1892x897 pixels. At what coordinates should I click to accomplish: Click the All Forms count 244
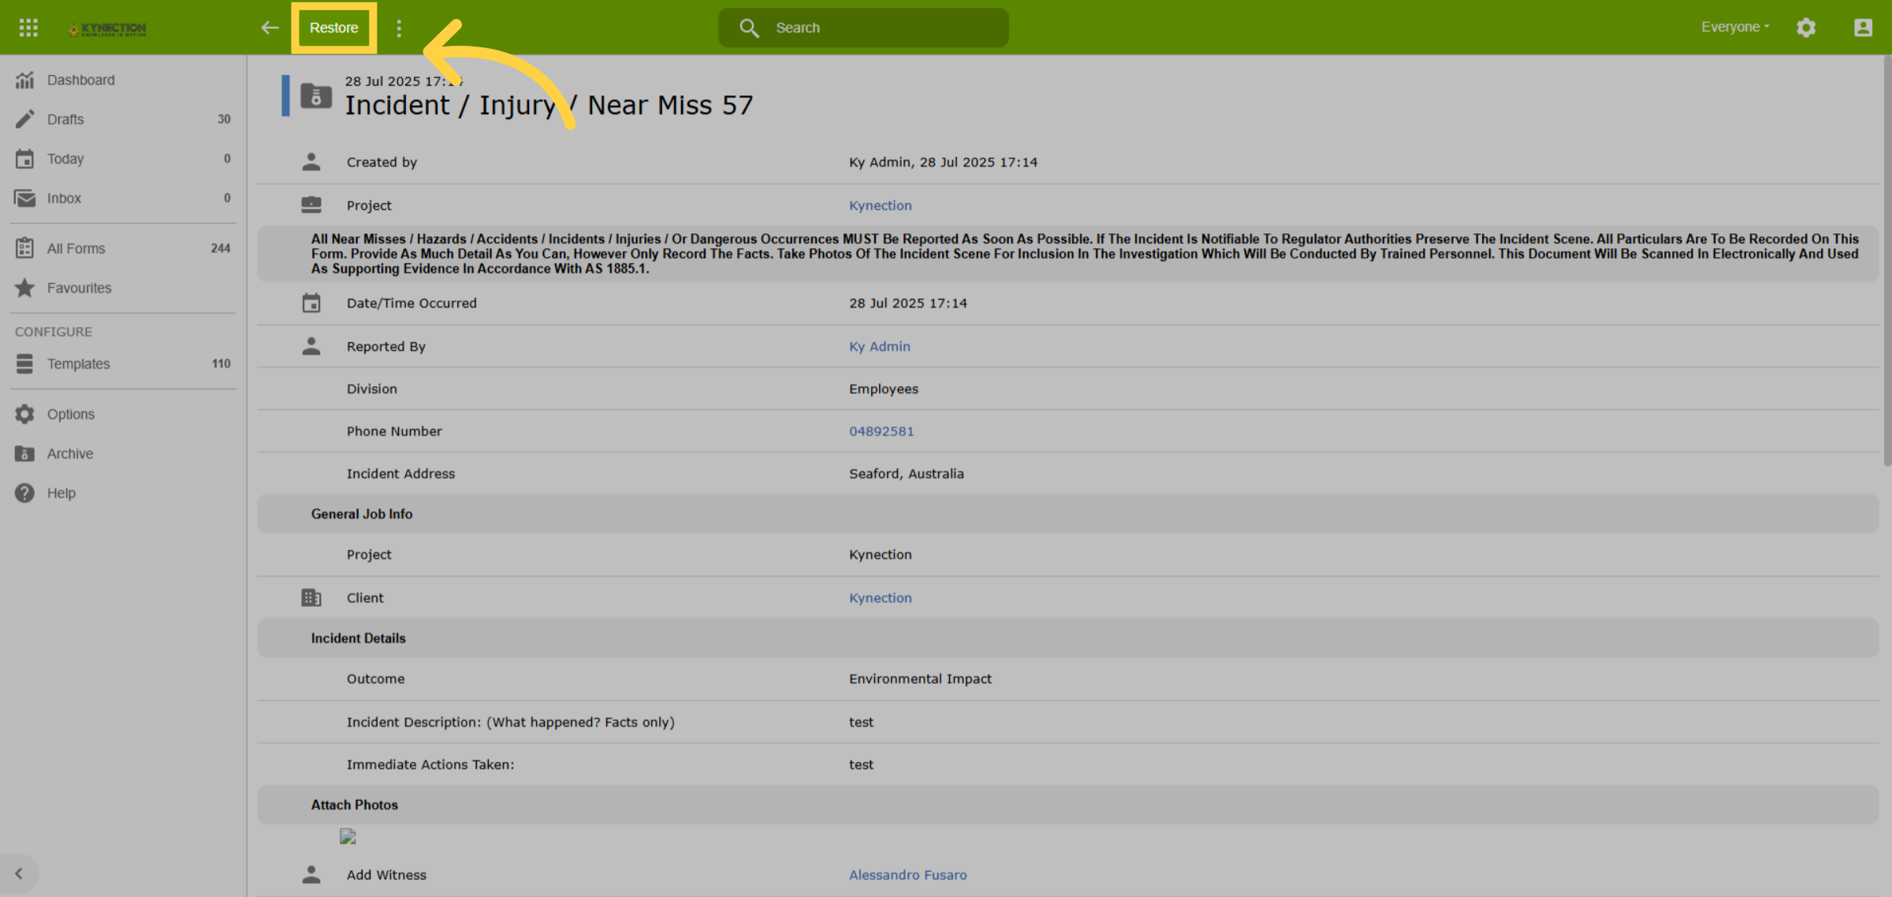[221, 248]
